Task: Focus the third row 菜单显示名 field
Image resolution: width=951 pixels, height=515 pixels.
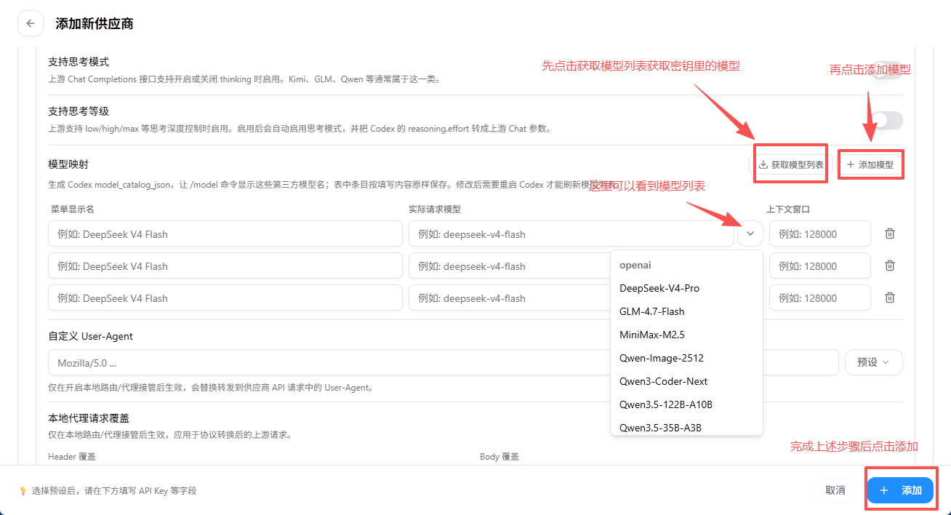Action: (x=225, y=298)
